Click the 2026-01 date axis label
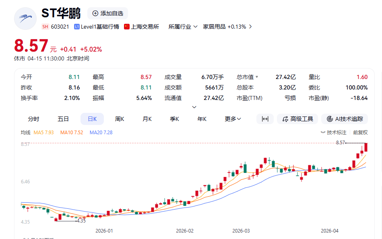The height and width of the screenshot is (239, 382). [x=104, y=231]
